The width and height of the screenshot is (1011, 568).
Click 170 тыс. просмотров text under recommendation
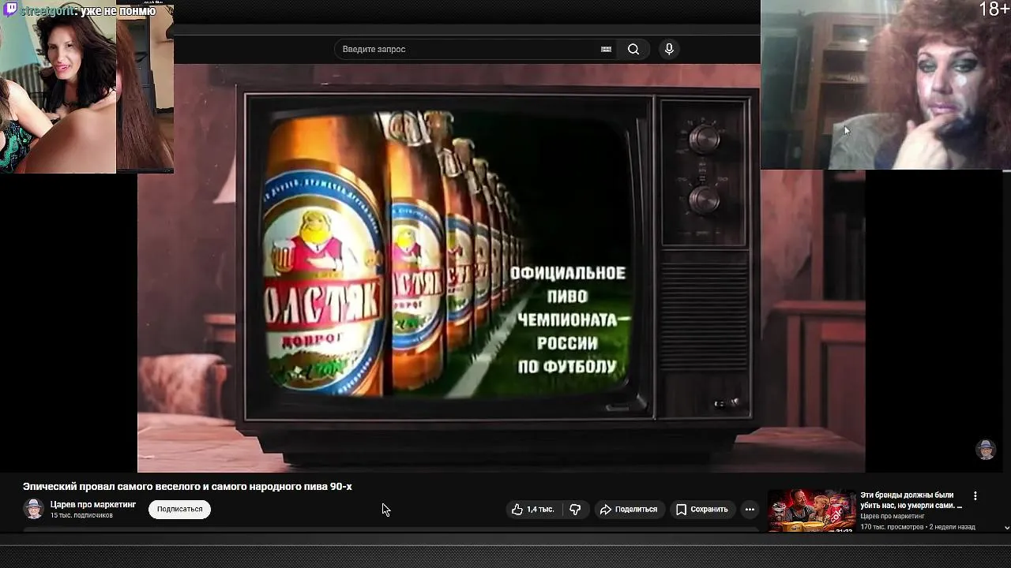(892, 527)
